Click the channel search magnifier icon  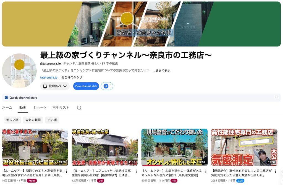(x=79, y=108)
